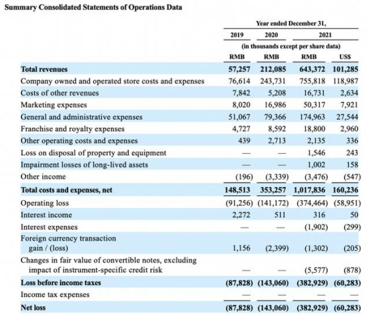This screenshot has width=370, height=315.
Task: Select the 2019 column header
Action: pyautogui.click(x=237, y=35)
